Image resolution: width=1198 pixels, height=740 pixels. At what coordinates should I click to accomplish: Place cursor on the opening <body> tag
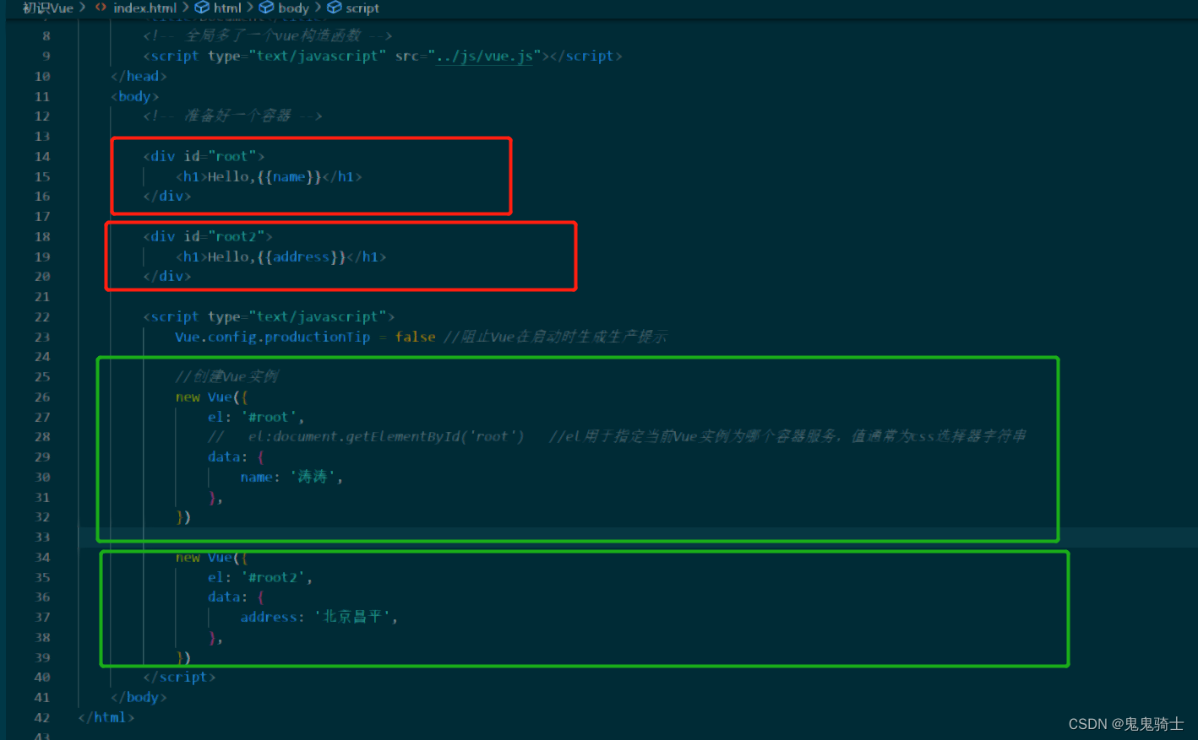pos(134,96)
